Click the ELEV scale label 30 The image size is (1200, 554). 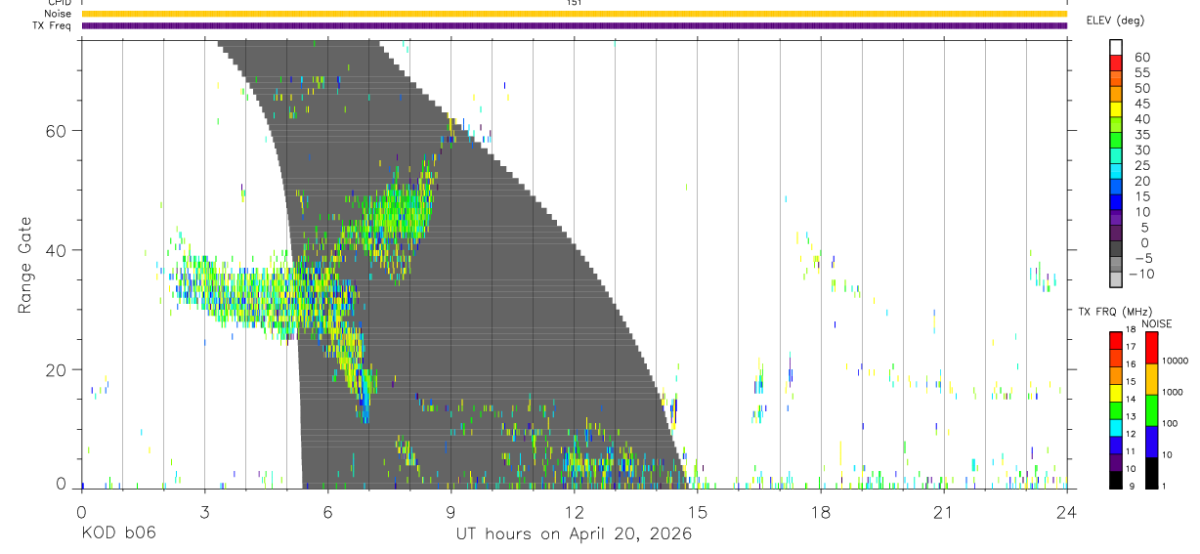[x=1141, y=150]
